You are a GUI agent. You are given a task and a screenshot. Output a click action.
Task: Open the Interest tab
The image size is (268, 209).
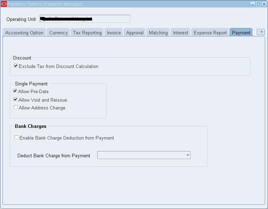(x=181, y=33)
